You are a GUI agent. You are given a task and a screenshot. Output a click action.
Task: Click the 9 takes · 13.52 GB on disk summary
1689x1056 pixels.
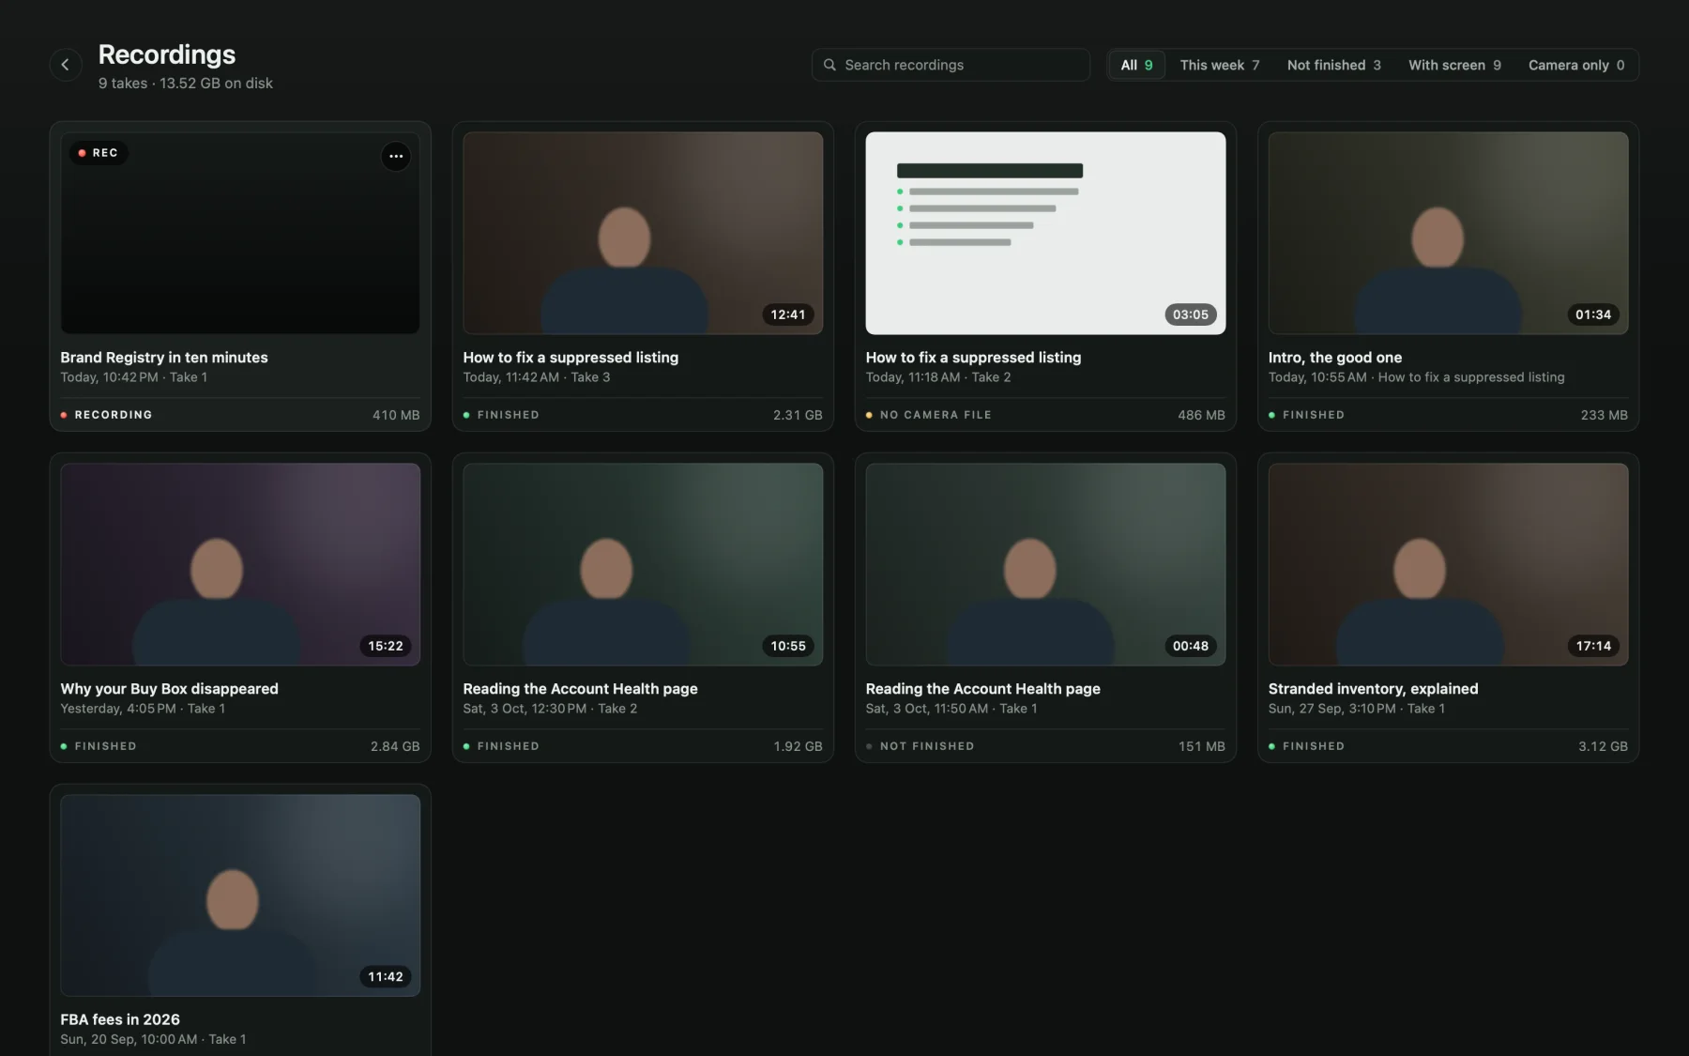(186, 84)
